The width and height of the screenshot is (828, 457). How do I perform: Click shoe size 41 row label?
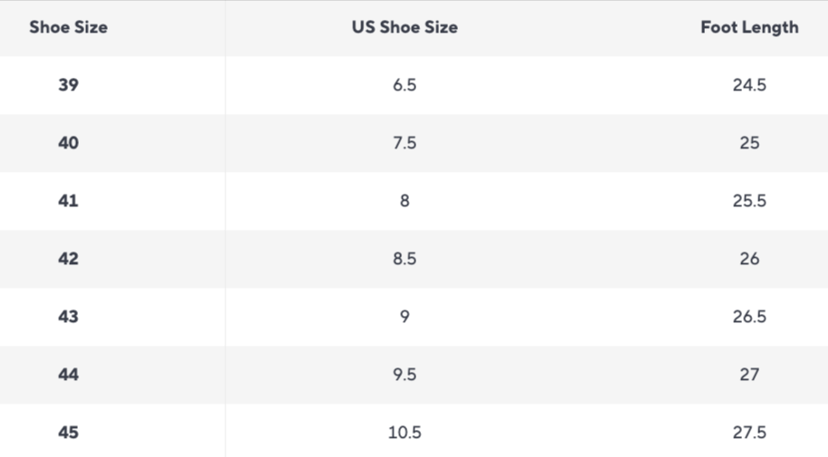[68, 201]
